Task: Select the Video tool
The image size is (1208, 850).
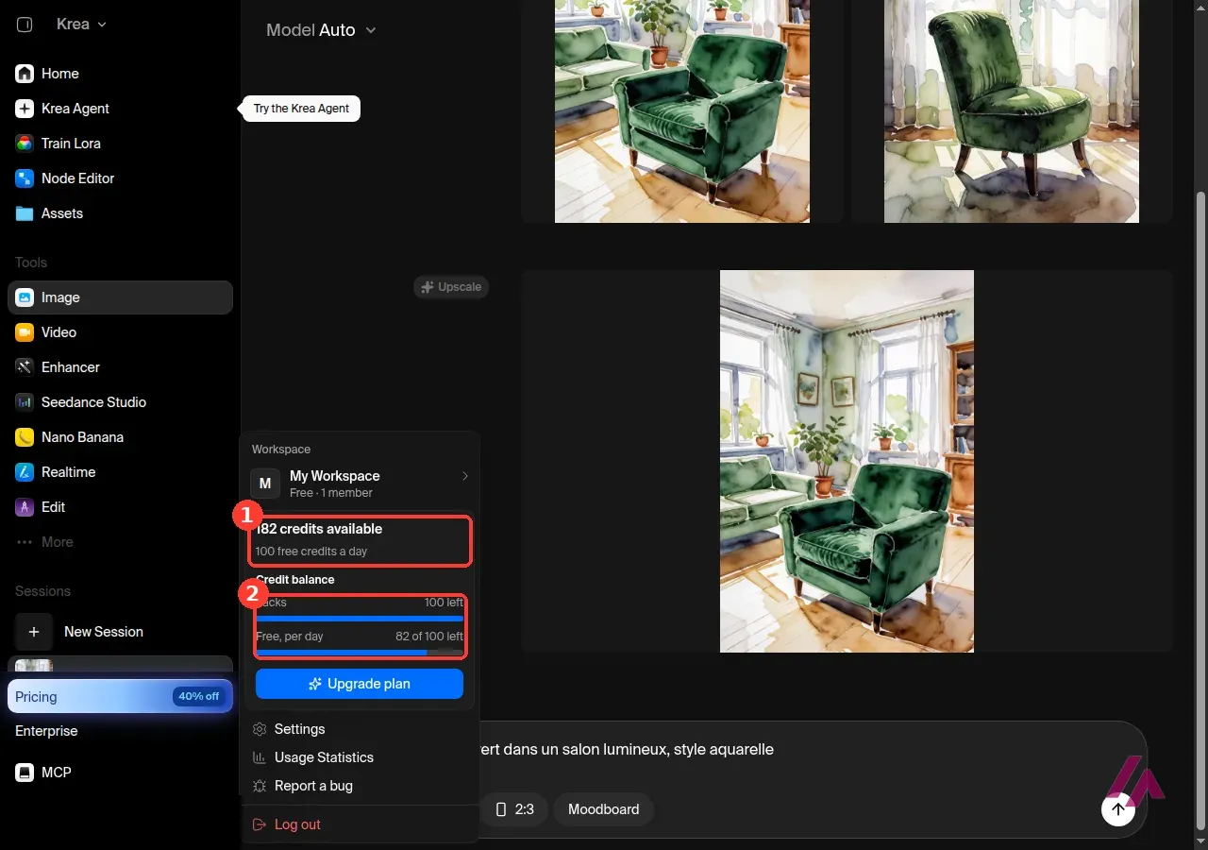Action: tap(120, 332)
